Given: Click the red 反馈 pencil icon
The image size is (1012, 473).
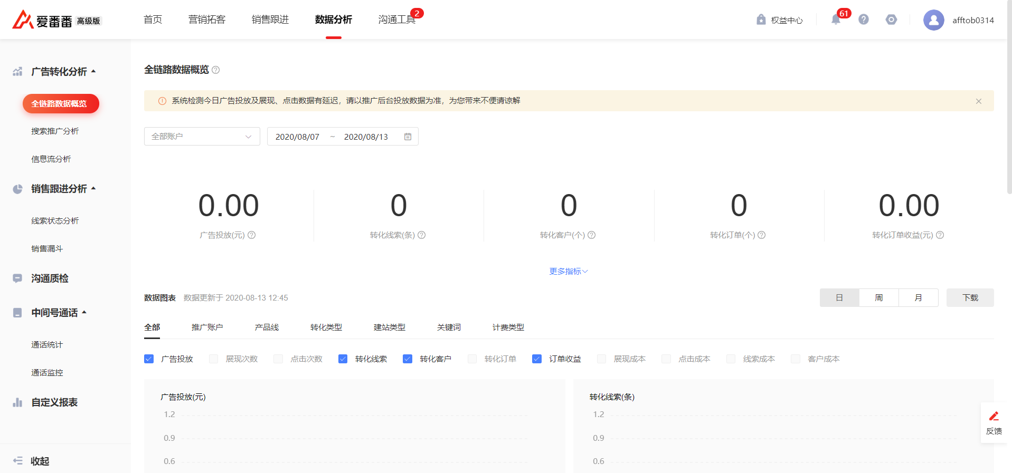Looking at the screenshot, I should pyautogui.click(x=994, y=416).
